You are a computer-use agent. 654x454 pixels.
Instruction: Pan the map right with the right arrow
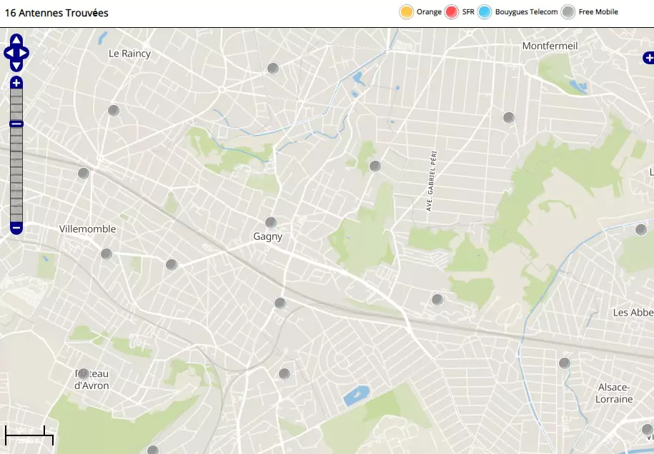[24, 53]
